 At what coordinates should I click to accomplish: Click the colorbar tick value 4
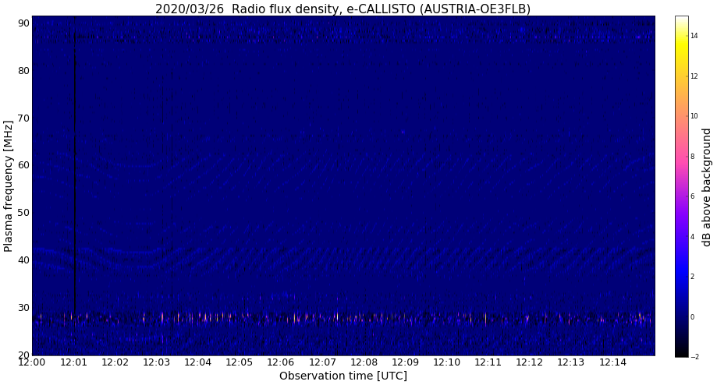tap(693, 237)
